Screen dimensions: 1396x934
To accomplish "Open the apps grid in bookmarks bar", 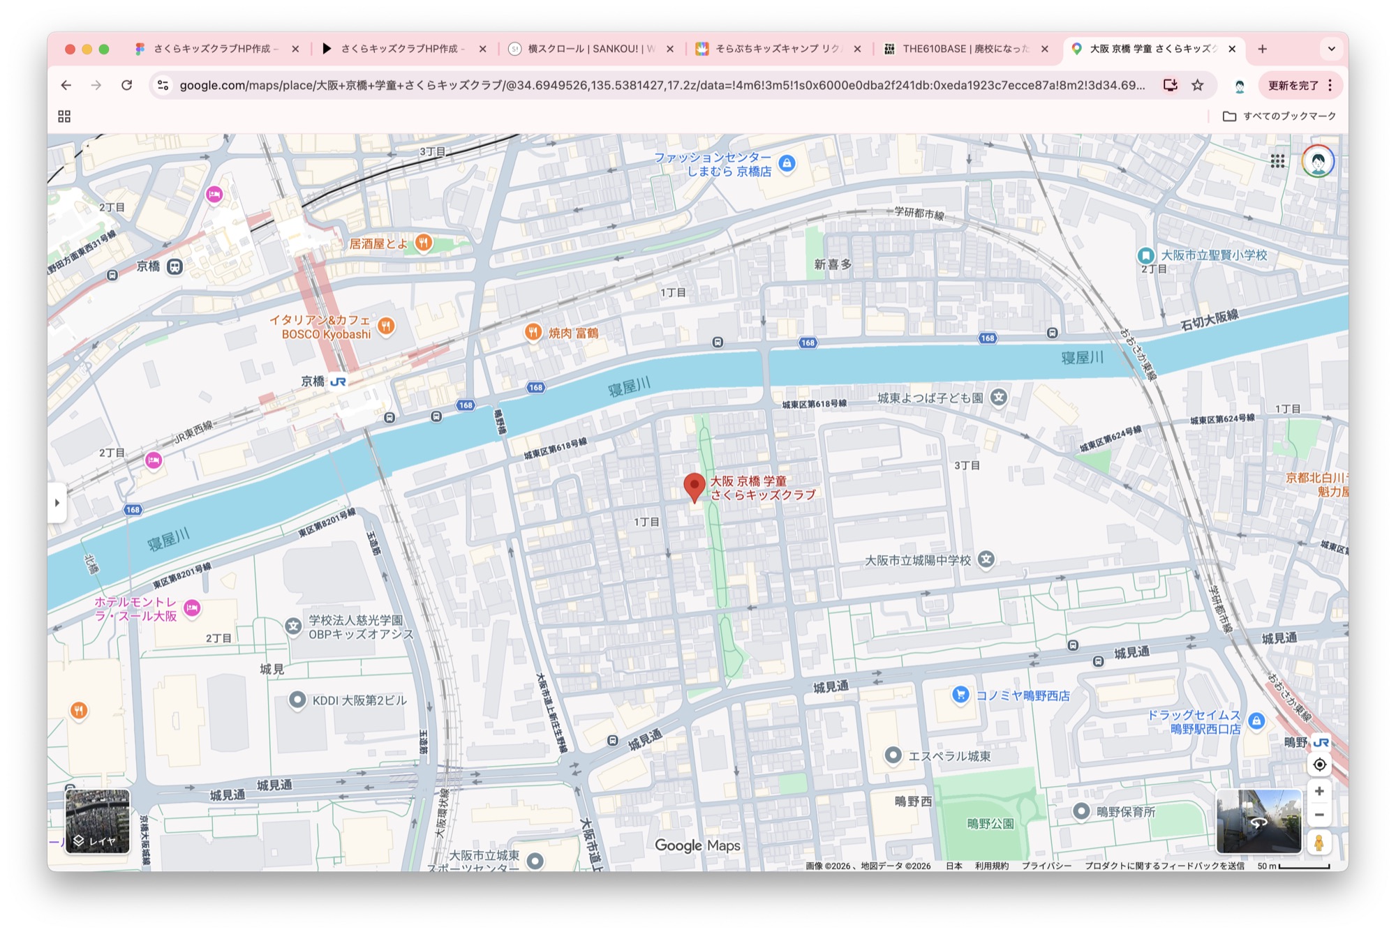I will (64, 116).
